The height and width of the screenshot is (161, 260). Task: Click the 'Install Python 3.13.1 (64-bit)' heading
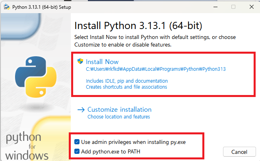138,26
